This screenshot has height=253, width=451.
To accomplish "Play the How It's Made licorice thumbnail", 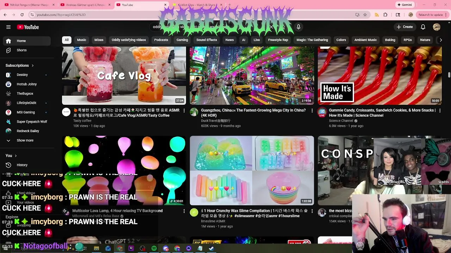I will click(380, 76).
